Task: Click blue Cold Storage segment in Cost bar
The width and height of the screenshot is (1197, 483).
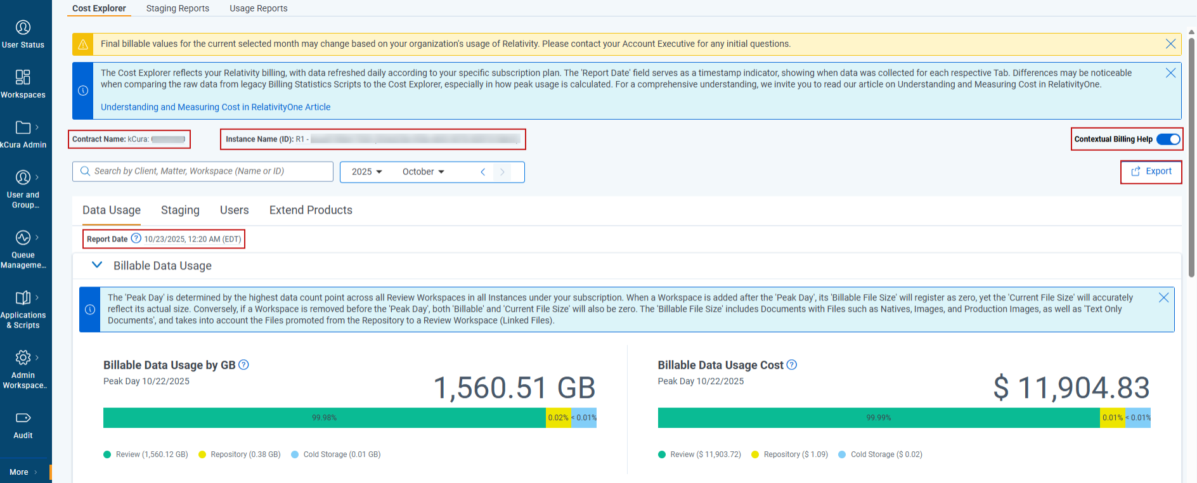Action: (1138, 418)
